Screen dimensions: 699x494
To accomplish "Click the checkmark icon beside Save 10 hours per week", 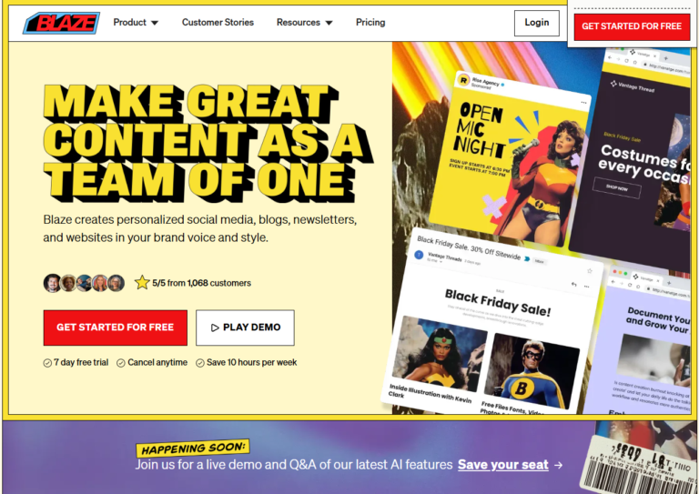I will pos(200,363).
